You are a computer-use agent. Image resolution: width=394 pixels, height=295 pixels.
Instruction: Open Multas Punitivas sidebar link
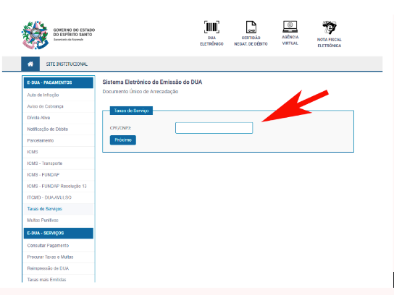pyautogui.click(x=43, y=221)
